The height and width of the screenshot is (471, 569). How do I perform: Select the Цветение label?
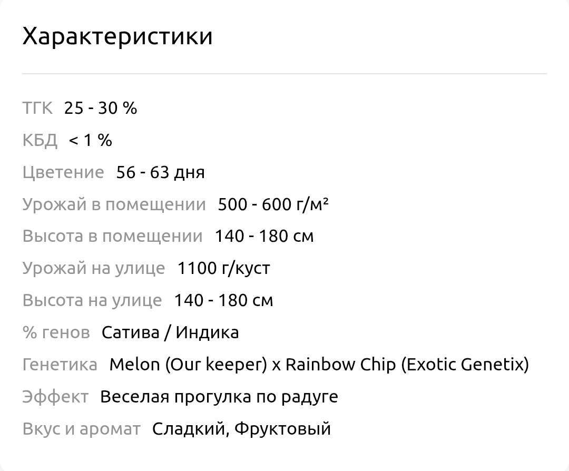[x=63, y=172]
